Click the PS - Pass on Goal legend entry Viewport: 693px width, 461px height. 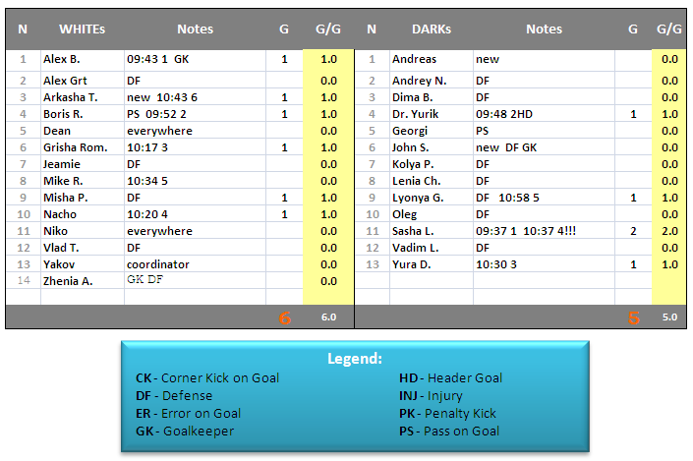click(449, 431)
